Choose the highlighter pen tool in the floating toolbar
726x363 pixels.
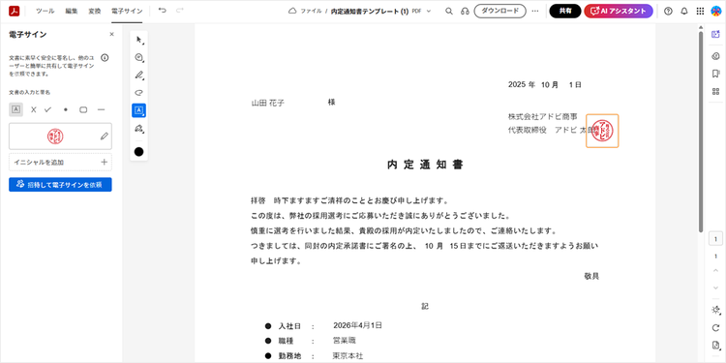point(138,76)
